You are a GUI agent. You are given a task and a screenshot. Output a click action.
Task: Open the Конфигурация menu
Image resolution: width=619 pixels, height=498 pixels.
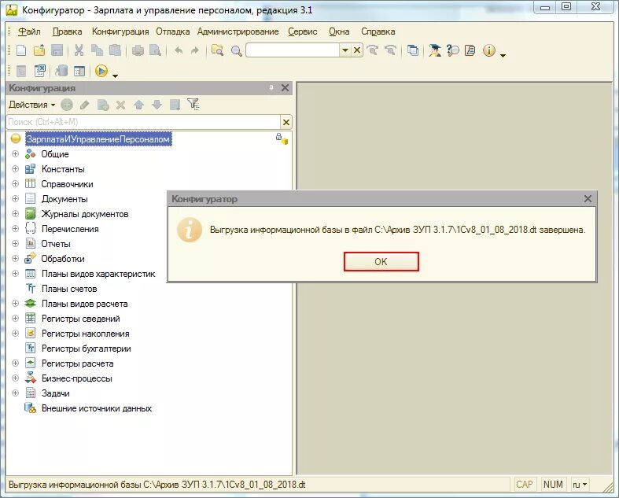tap(120, 31)
